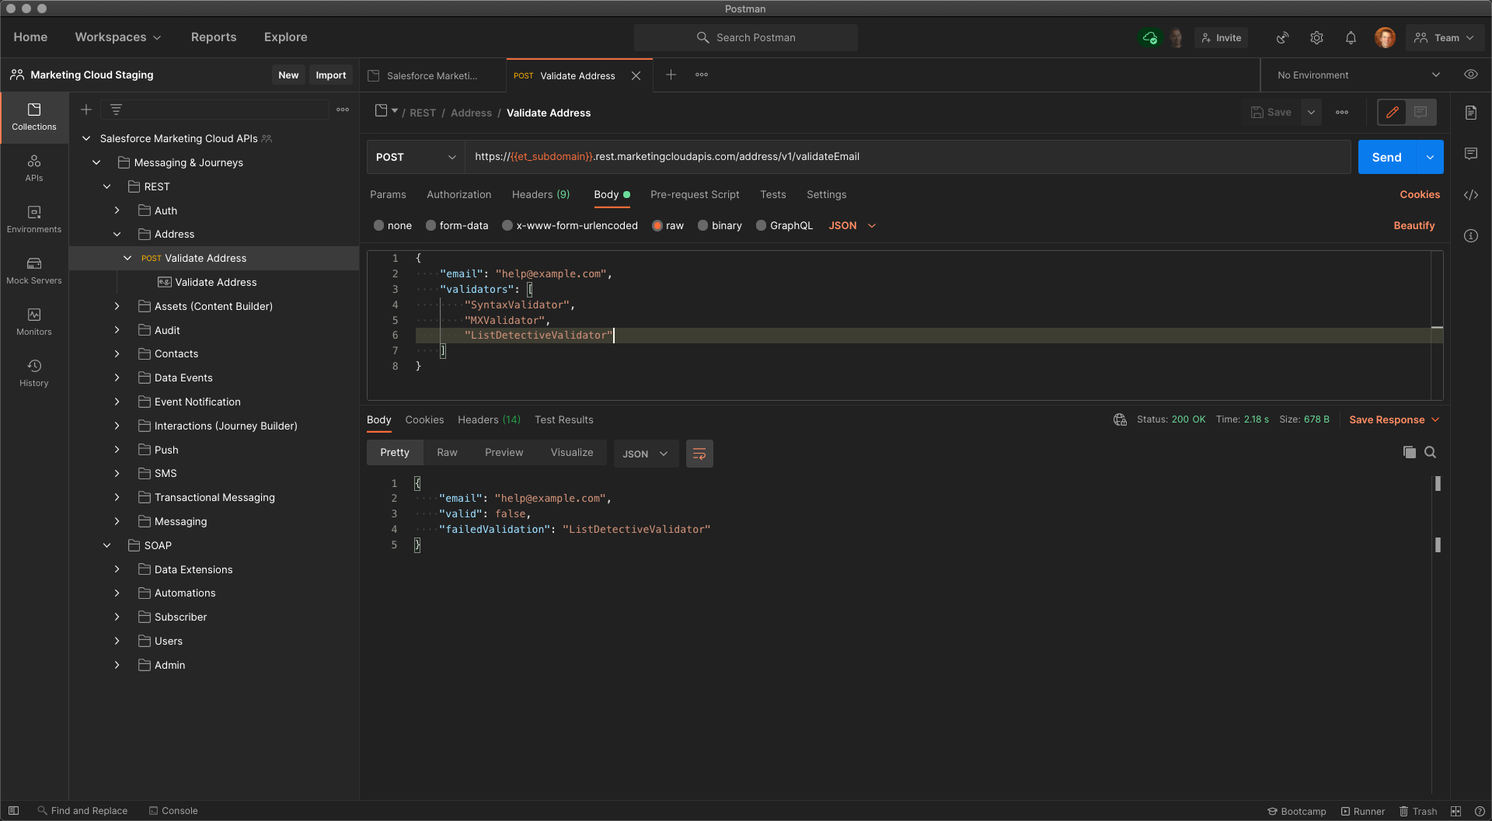
Task: Select the form-data body radio
Action: (431, 225)
